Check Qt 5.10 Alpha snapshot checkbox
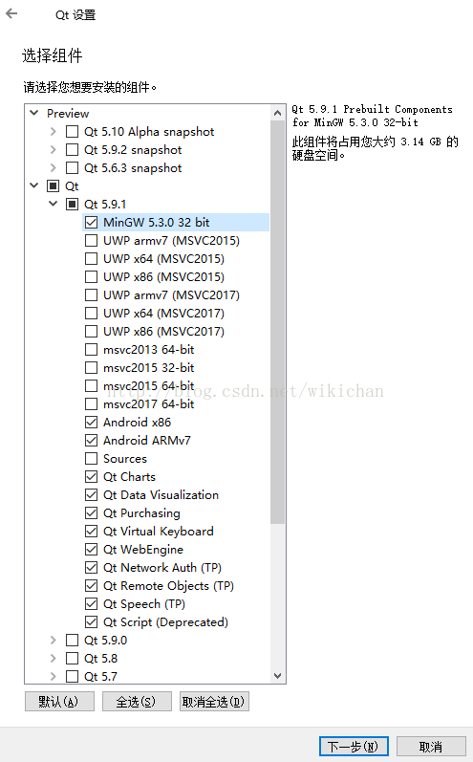Image resolution: width=473 pixels, height=762 pixels. click(x=72, y=131)
